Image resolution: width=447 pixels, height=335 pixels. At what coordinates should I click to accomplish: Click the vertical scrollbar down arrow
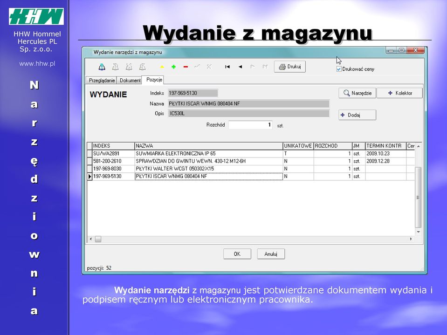418,232
